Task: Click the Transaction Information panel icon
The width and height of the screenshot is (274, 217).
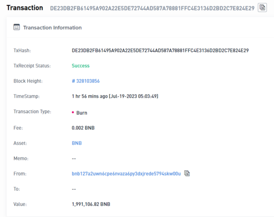Action: (17, 27)
